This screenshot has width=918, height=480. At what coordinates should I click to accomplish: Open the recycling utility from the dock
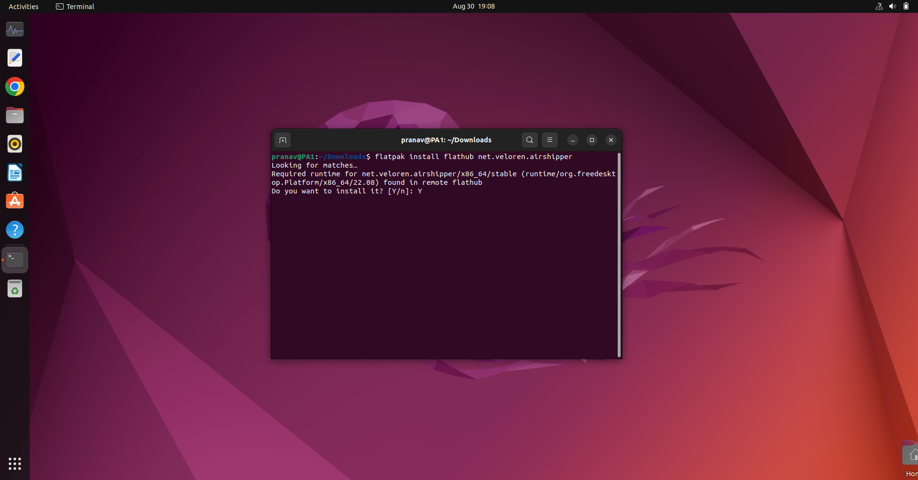pos(15,288)
